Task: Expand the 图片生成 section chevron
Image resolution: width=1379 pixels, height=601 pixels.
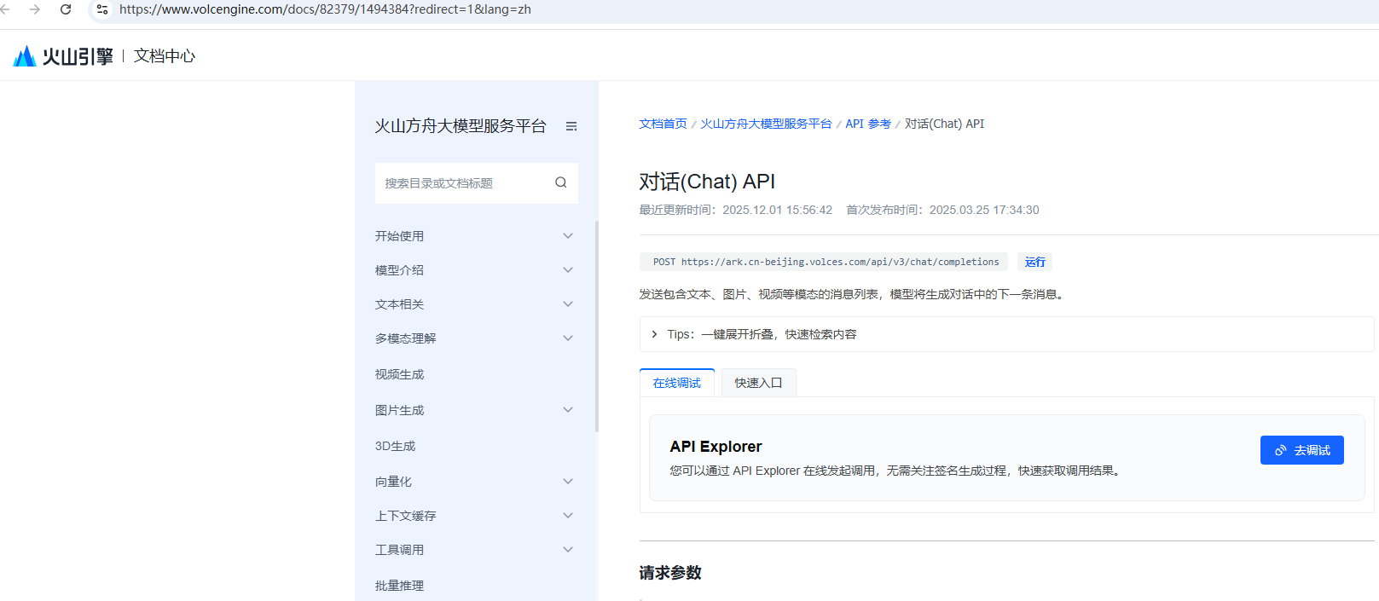Action: pyautogui.click(x=568, y=410)
